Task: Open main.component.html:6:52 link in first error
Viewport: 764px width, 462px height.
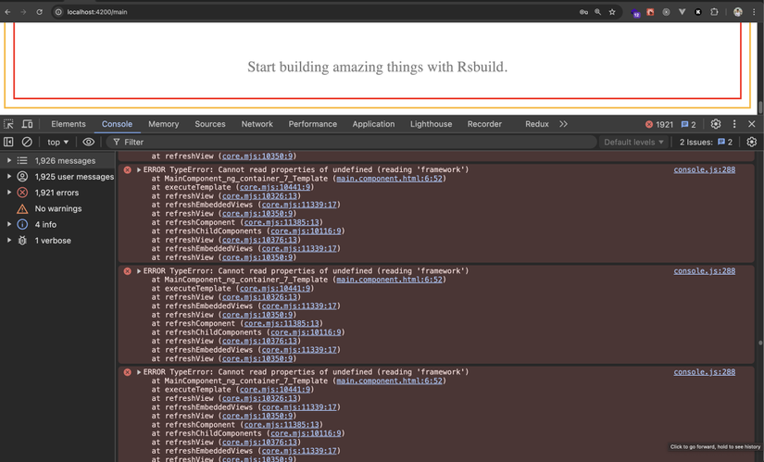Action: 389,179
